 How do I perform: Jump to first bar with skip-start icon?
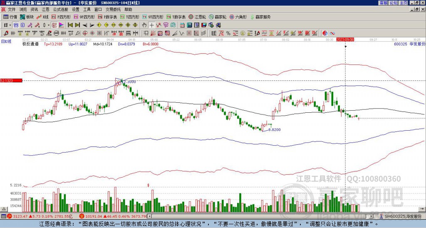(x=70, y=25)
